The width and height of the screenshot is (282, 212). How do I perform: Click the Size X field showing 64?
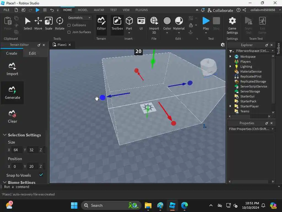pyautogui.click(x=17, y=150)
